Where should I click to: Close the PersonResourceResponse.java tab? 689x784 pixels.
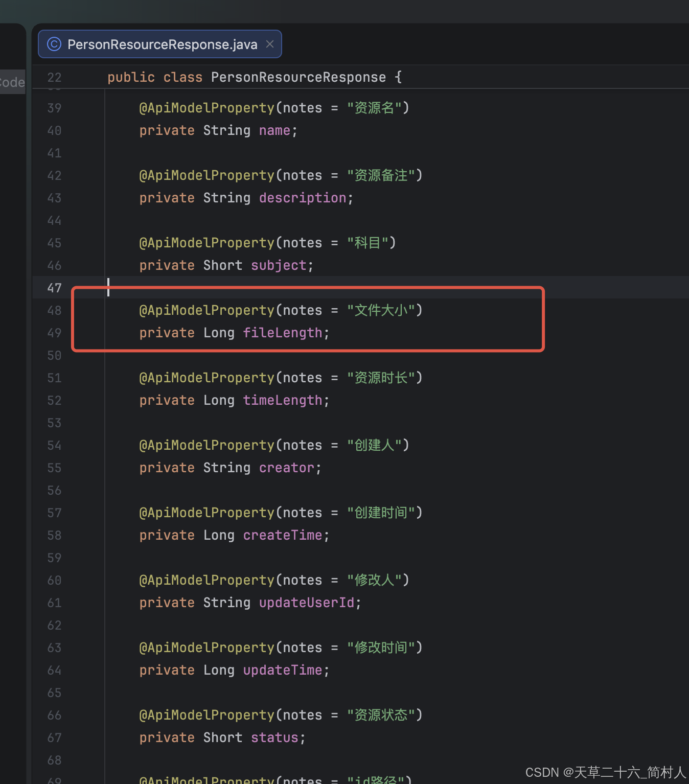pos(270,44)
